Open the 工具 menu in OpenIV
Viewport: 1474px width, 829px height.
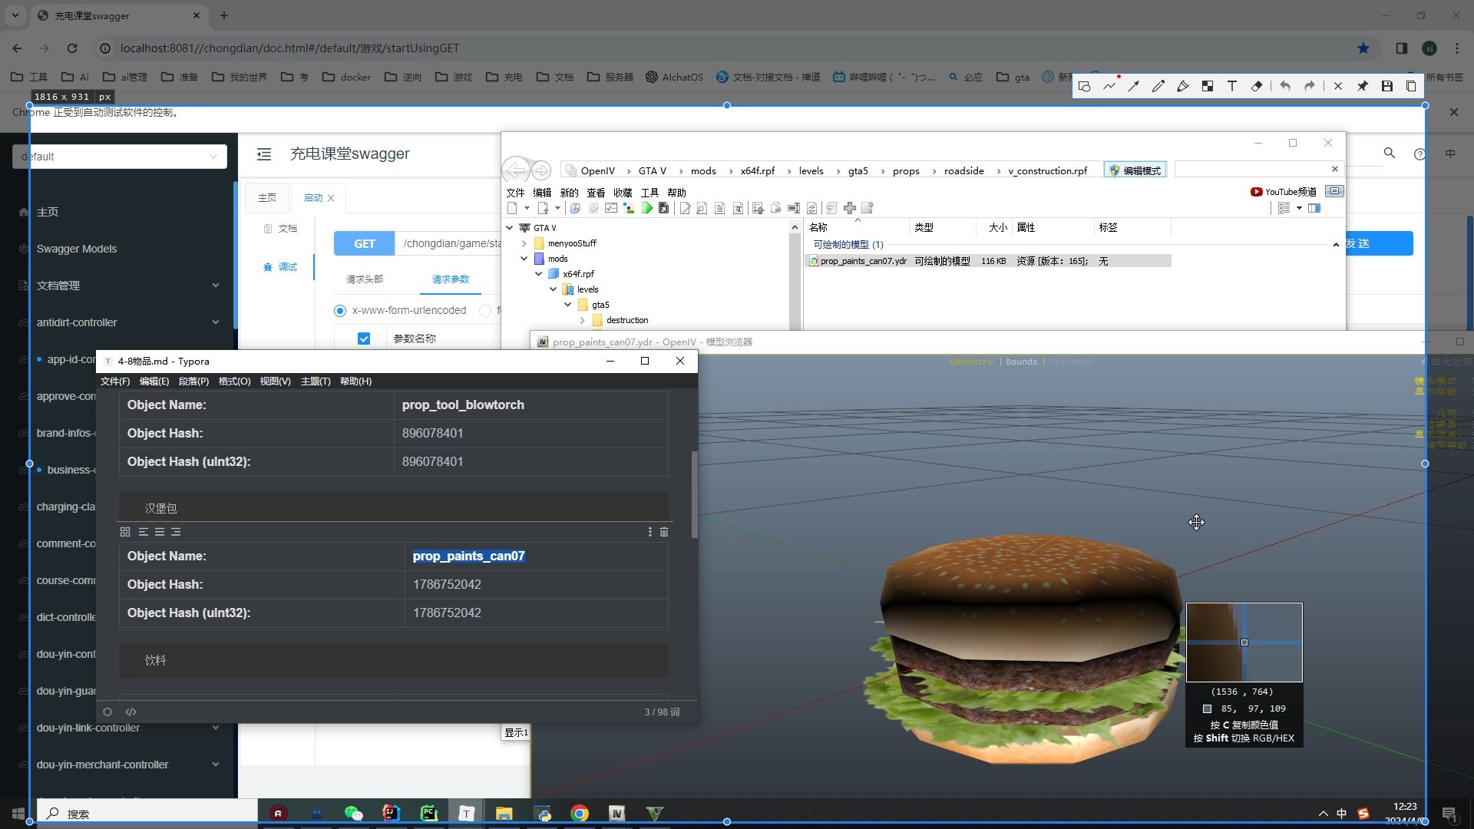[x=649, y=193]
